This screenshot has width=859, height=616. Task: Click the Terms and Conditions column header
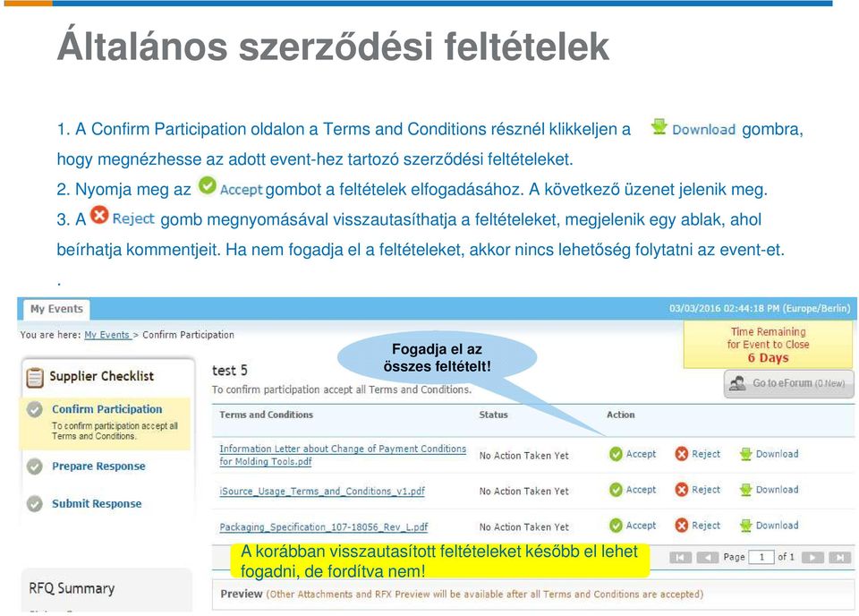[x=267, y=415]
